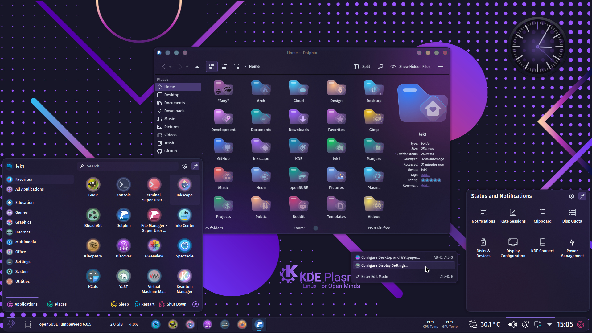
Task: Launch KCalc calculator
Action: point(93,279)
